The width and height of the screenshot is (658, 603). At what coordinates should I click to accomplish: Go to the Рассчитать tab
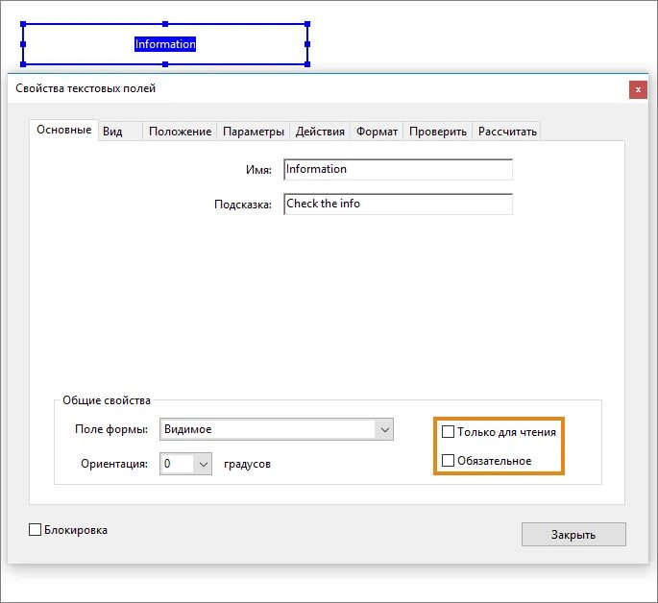point(507,132)
